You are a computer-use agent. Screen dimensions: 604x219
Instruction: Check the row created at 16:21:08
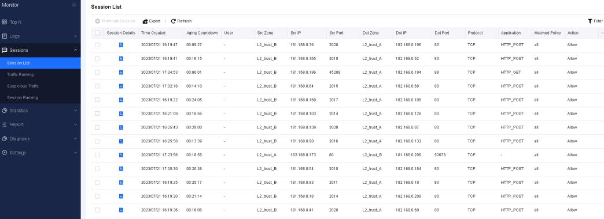pos(97,114)
